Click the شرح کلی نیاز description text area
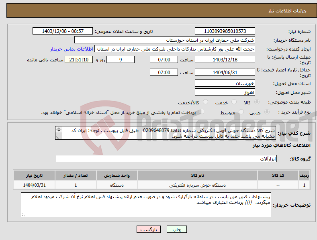The height and width of the screenshot is (240, 317). coord(166,133)
